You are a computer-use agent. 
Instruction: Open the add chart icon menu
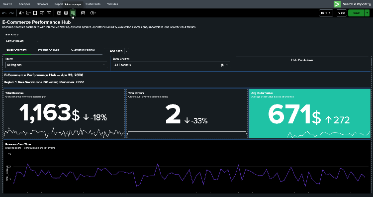pos(21,13)
